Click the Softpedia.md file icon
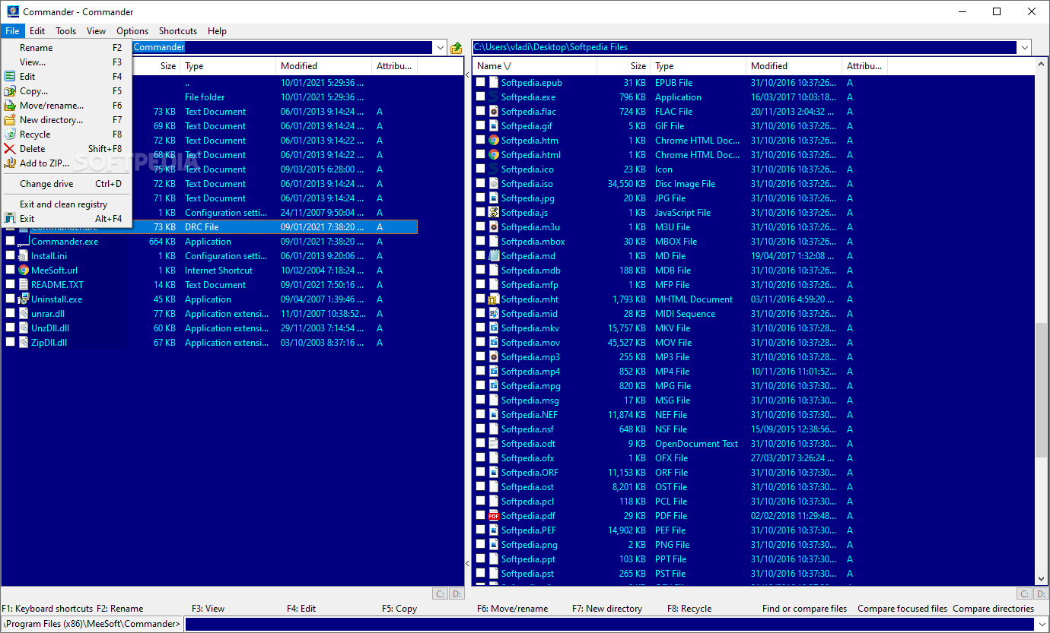Image resolution: width=1050 pixels, height=633 pixels. [493, 255]
